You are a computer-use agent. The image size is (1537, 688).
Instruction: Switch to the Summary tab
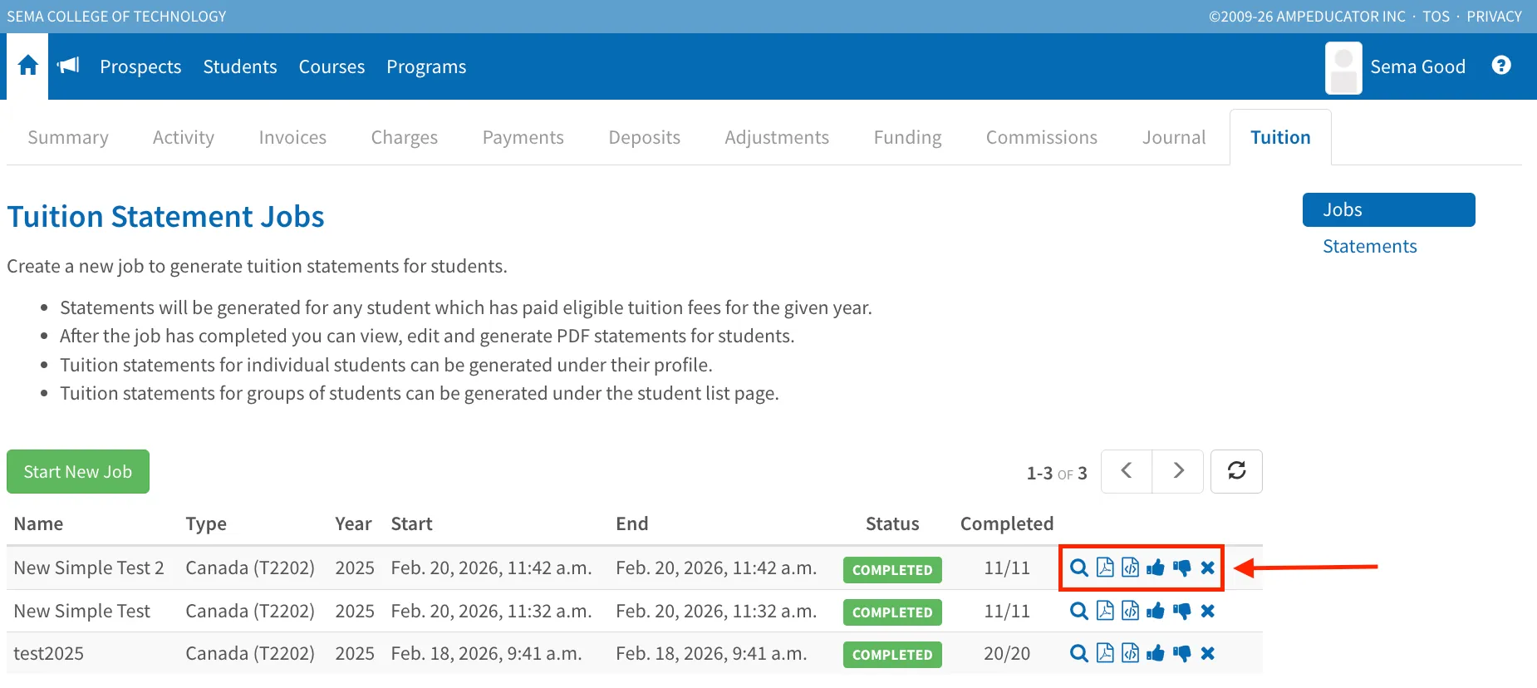68,137
